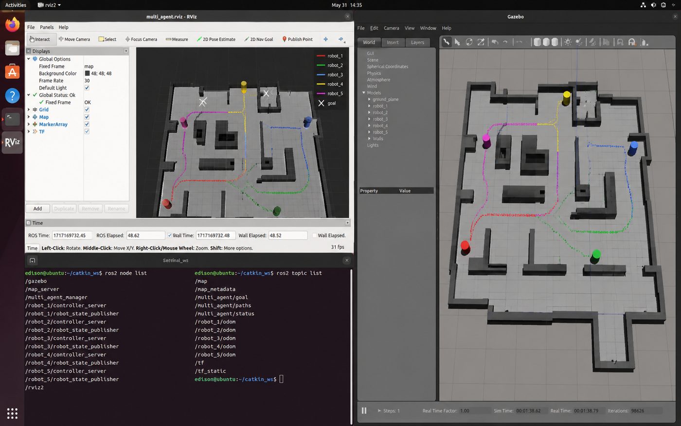Switch to Gazebo's Layers tab
681x426 pixels.
point(417,42)
